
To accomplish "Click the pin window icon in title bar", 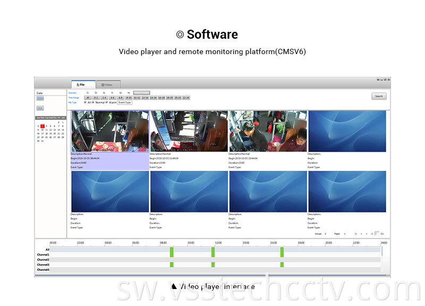I will (378, 80).
